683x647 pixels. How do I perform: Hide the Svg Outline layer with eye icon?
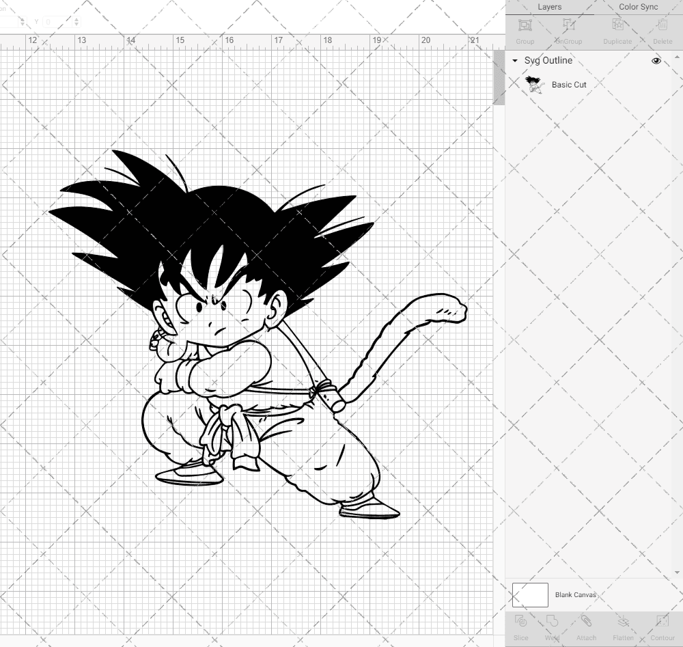(656, 61)
